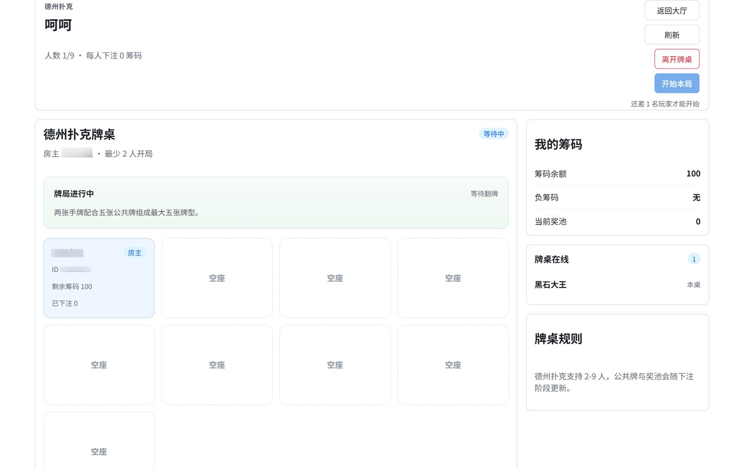The width and height of the screenshot is (733, 469).
Task: Click the 当前奖池 row value 0
Action: 698,222
